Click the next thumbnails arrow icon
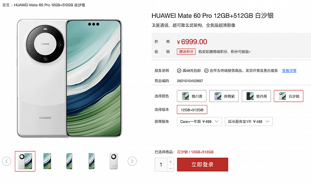 point(132,161)
